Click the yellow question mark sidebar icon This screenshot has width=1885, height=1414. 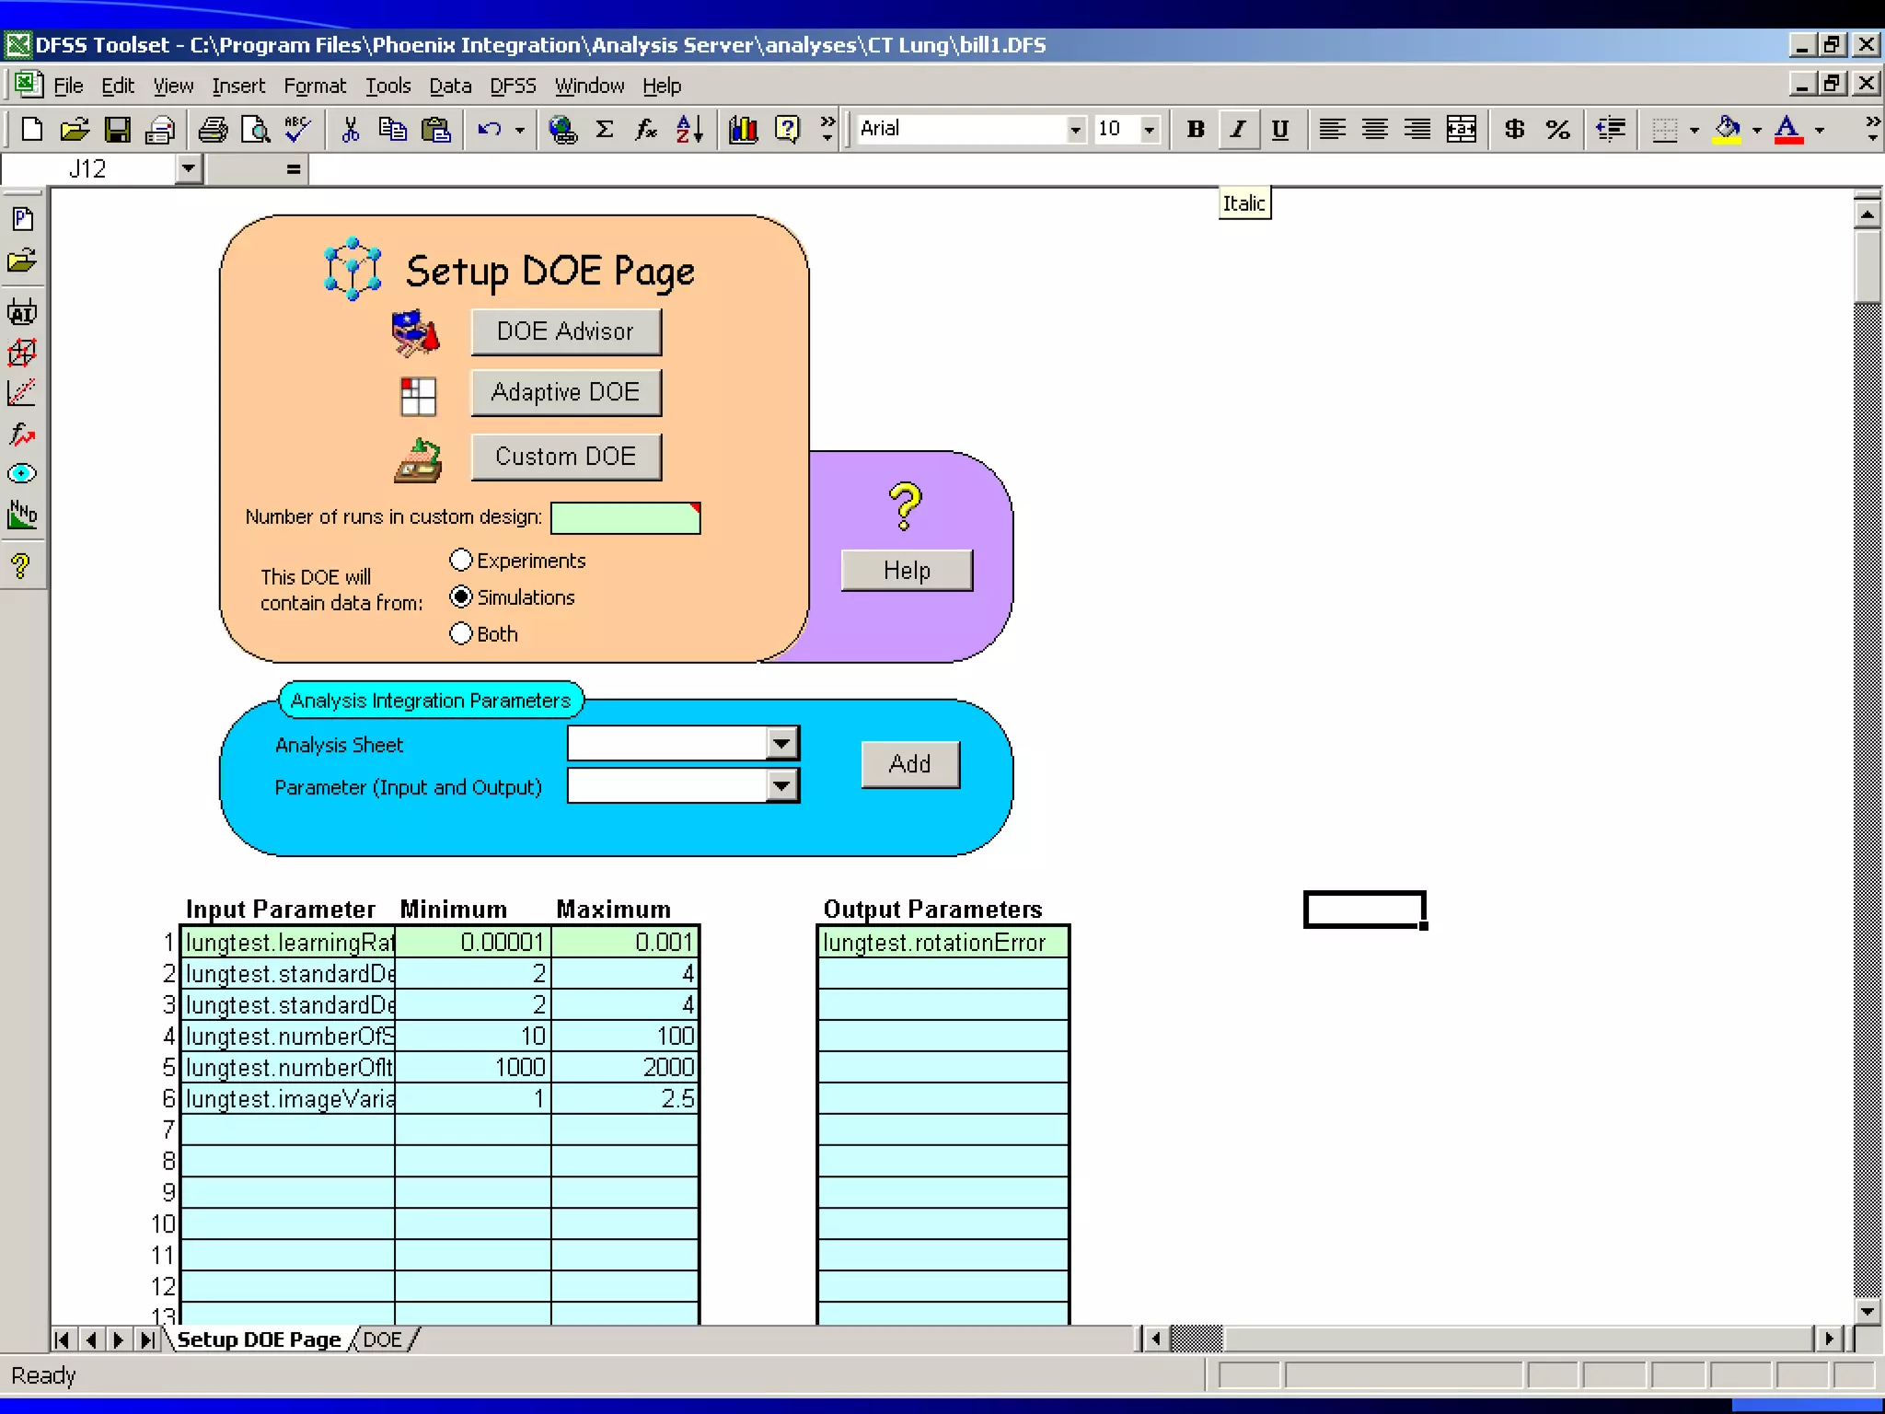coord(22,566)
